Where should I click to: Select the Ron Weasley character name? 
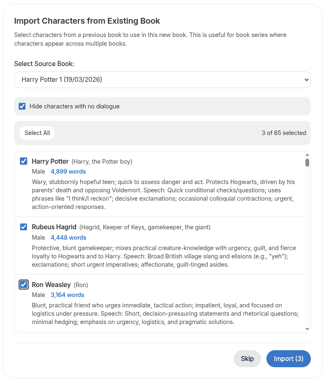(x=51, y=285)
